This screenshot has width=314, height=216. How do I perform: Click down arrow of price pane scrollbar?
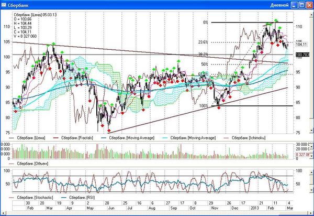click(312, 131)
